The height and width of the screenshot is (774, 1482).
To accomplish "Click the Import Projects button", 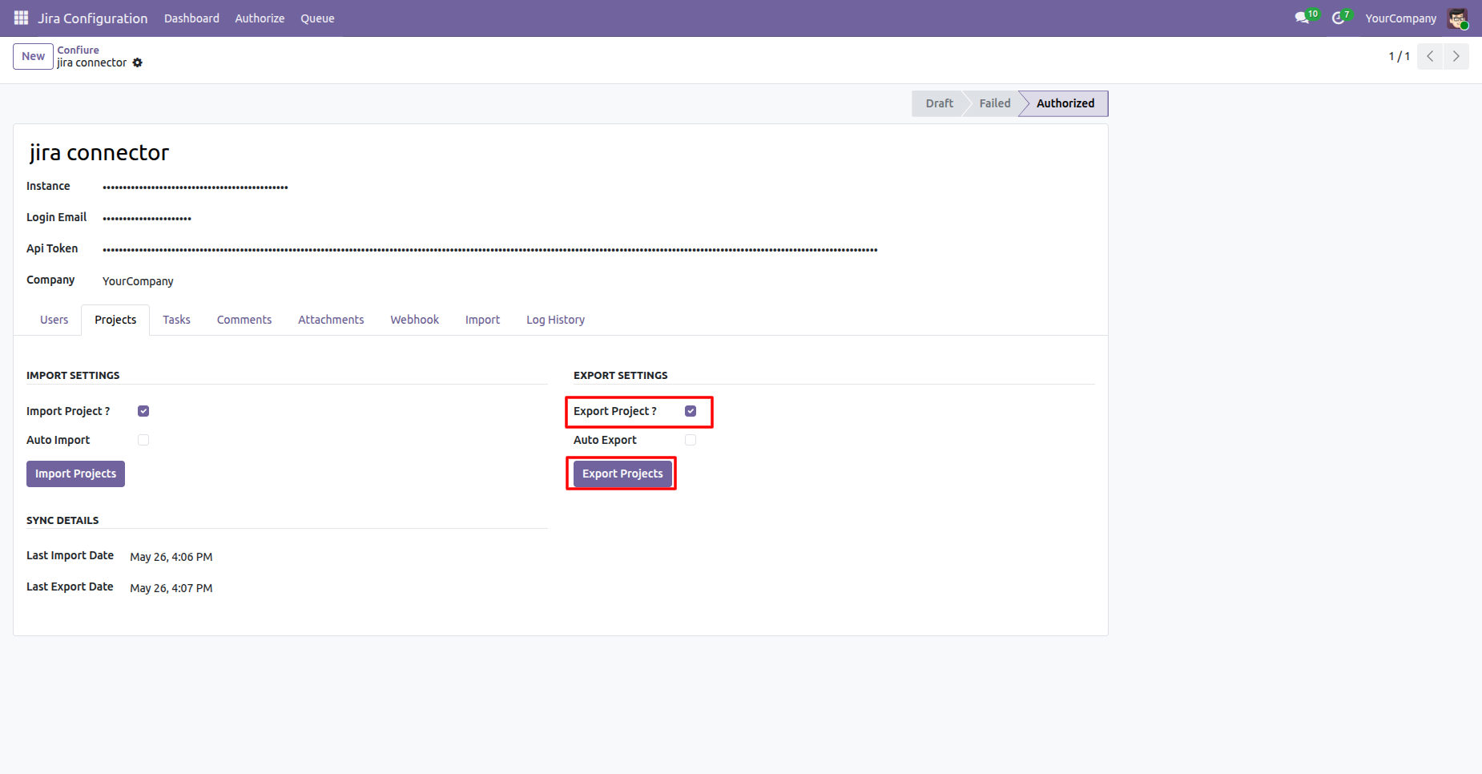I will tap(75, 474).
